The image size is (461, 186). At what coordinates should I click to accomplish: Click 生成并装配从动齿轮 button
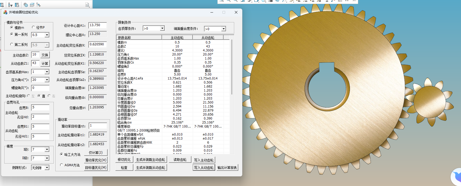[151, 168]
